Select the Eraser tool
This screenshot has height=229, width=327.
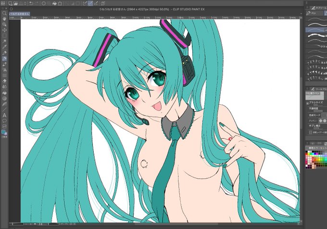coord(4,81)
